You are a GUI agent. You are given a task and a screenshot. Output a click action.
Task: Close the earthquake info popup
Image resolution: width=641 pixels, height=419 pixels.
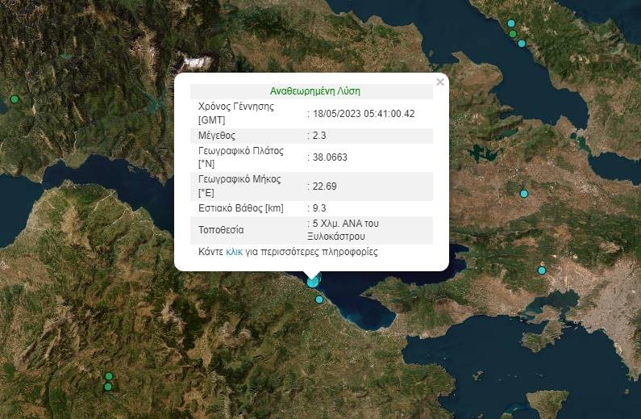439,82
